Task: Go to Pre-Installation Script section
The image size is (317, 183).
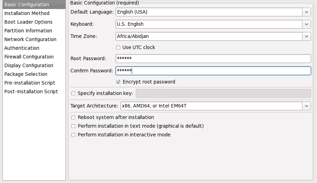Action: click(30, 83)
